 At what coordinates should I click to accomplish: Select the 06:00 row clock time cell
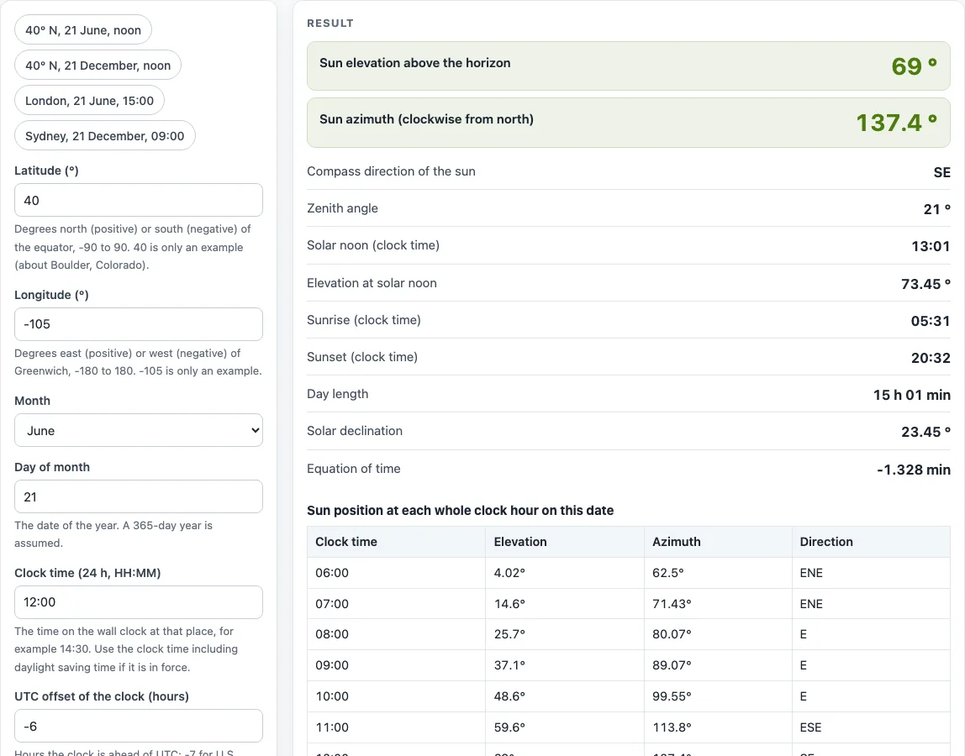[397, 573]
